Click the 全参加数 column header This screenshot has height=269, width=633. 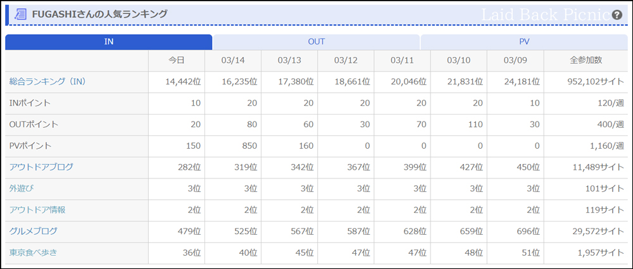586,61
